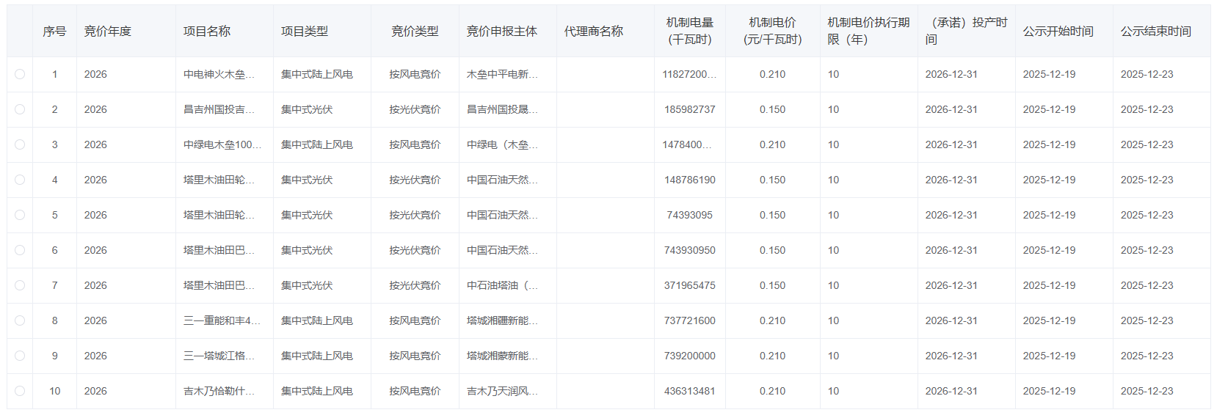Select the radio button for row 8

[20, 320]
